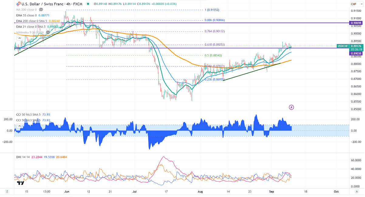
Task: Click the TradingView logo on chart
Action: pyautogui.click(x=20, y=183)
